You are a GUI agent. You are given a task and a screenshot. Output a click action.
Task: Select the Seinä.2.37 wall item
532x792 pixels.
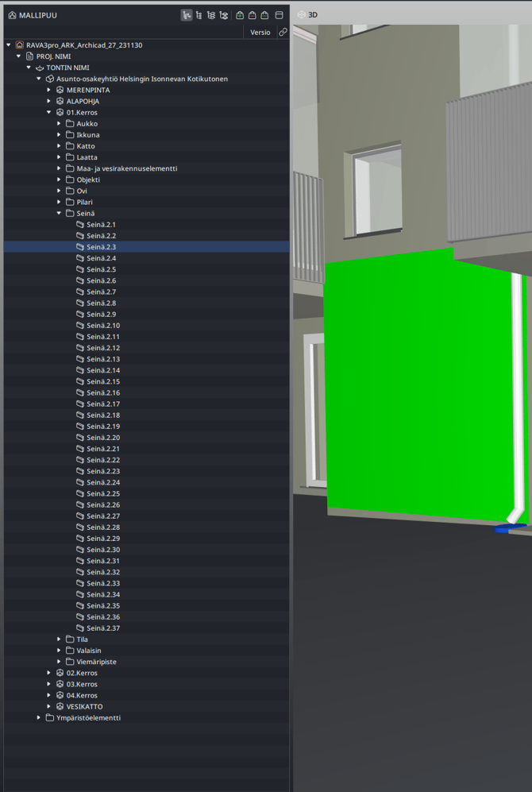103,628
